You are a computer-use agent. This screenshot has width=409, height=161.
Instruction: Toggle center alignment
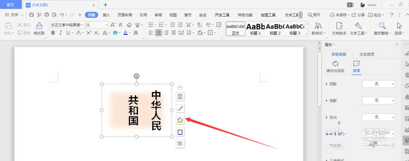pyautogui.click(x=158, y=33)
